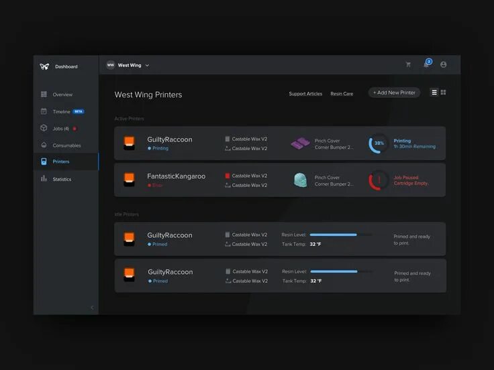Image resolution: width=494 pixels, height=370 pixels.
Task: Open the shopping cart
Action: click(408, 64)
